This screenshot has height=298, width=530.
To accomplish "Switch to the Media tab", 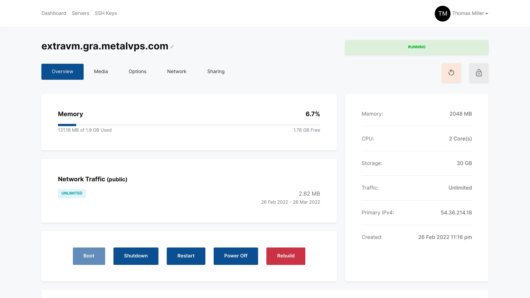I will tap(101, 72).
